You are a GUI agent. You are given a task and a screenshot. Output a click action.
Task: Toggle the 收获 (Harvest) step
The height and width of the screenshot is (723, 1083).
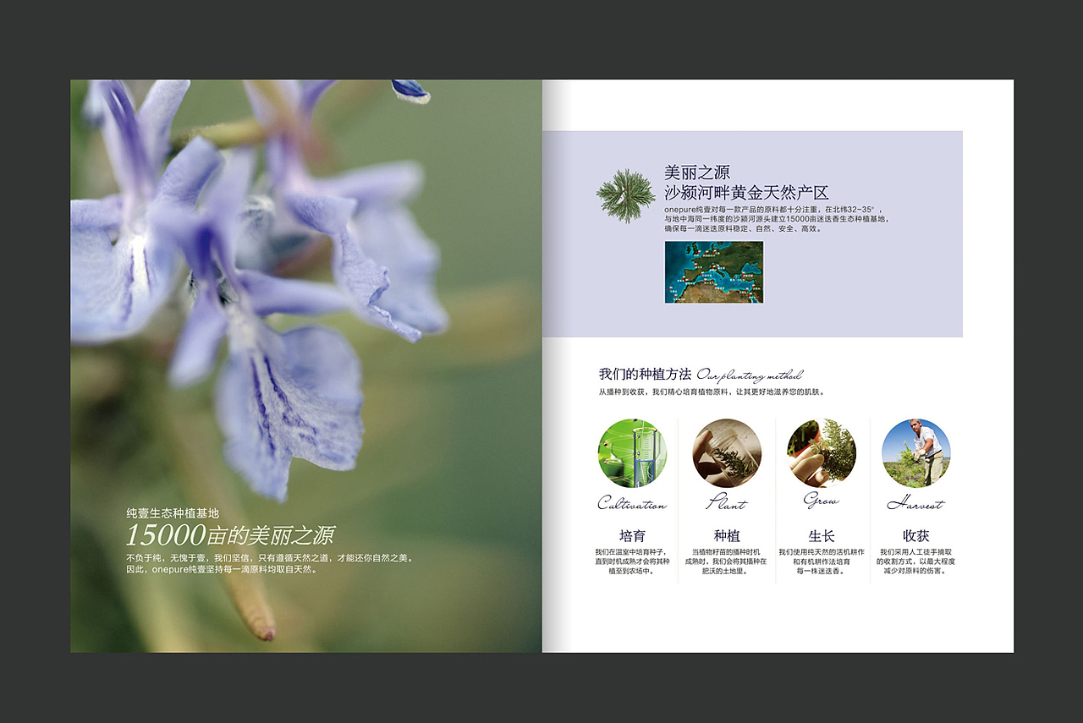click(x=916, y=535)
